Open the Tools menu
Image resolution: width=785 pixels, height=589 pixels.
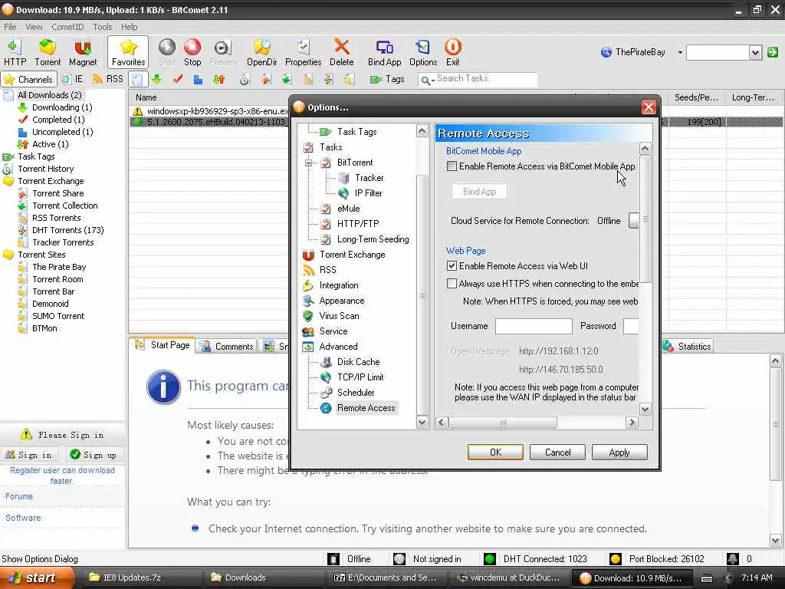pyautogui.click(x=102, y=27)
